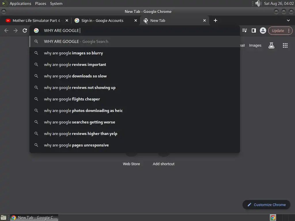This screenshot has height=221, width=295.
Task: Open the Web Store shortcut
Action: point(131,164)
